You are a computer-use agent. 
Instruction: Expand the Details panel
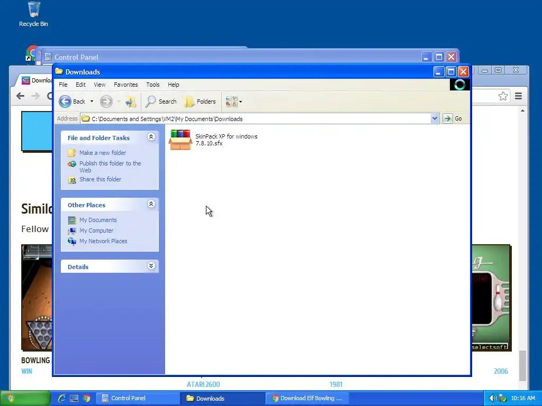[x=151, y=266]
